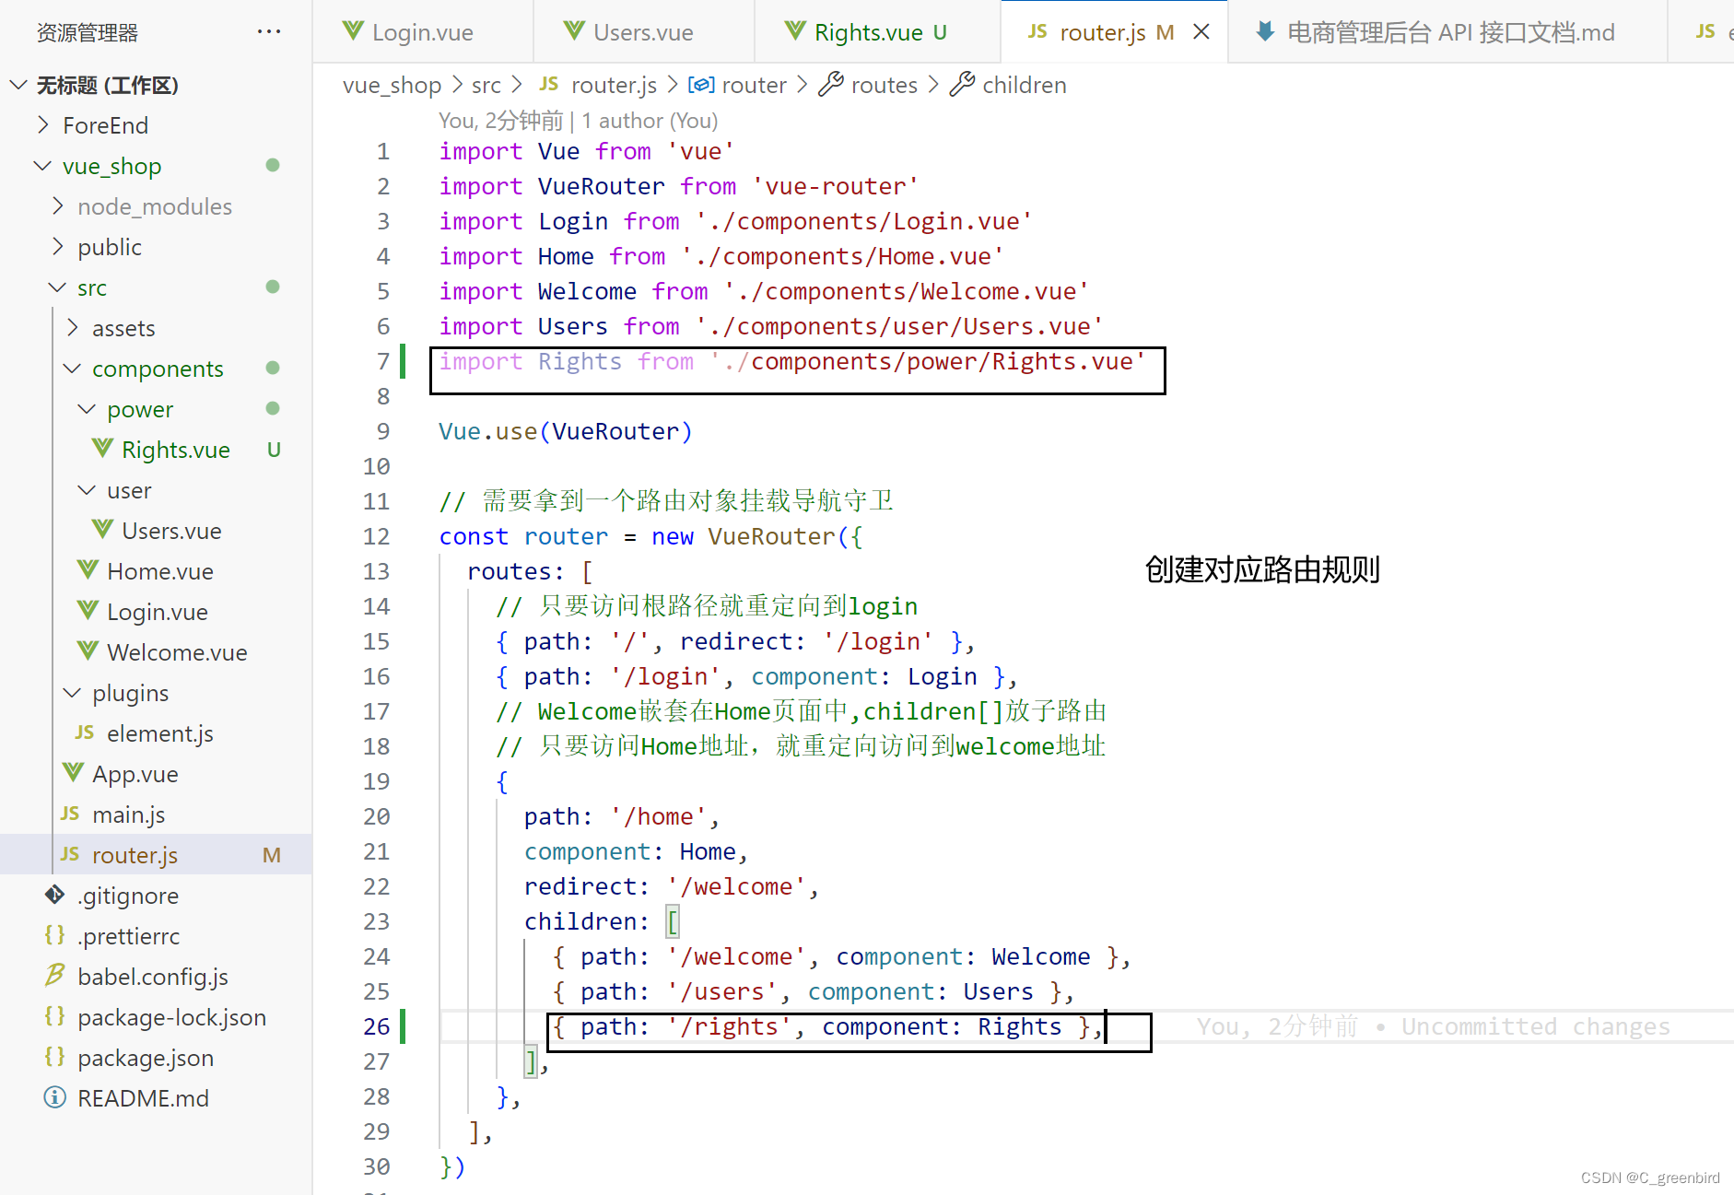Screen dimensions: 1734x1195
Task: Click the JS icon beside main.js
Action: 70,814
